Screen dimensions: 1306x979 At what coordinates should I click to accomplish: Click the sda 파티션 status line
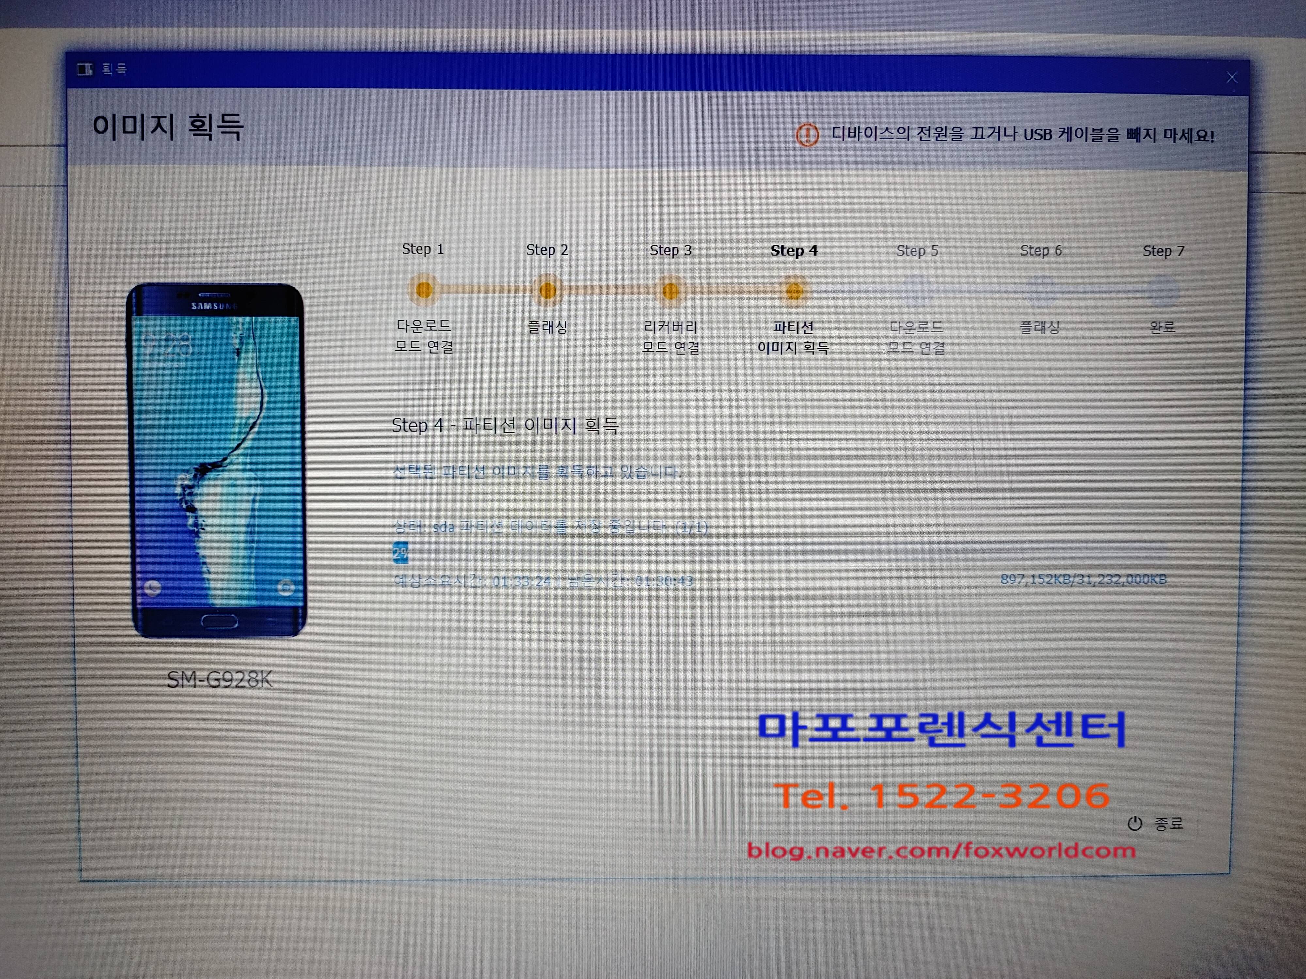tap(550, 526)
